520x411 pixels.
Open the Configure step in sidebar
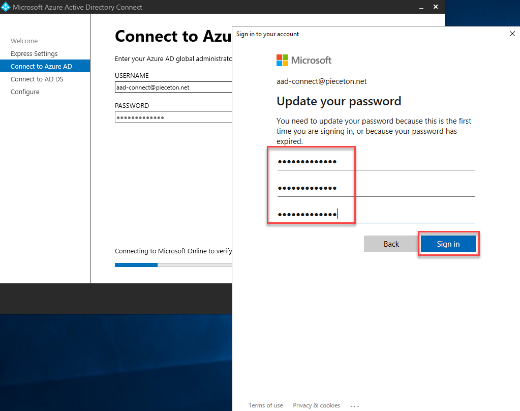[25, 92]
